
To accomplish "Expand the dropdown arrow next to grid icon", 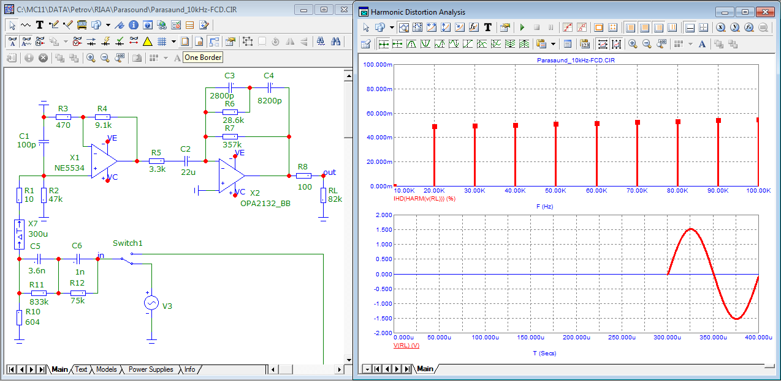I will click(173, 42).
